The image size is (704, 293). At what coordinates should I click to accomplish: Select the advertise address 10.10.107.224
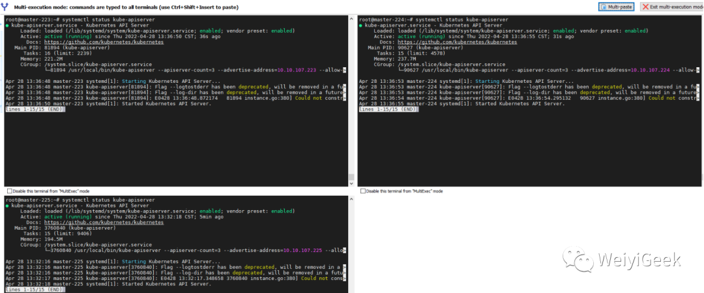click(x=650, y=70)
